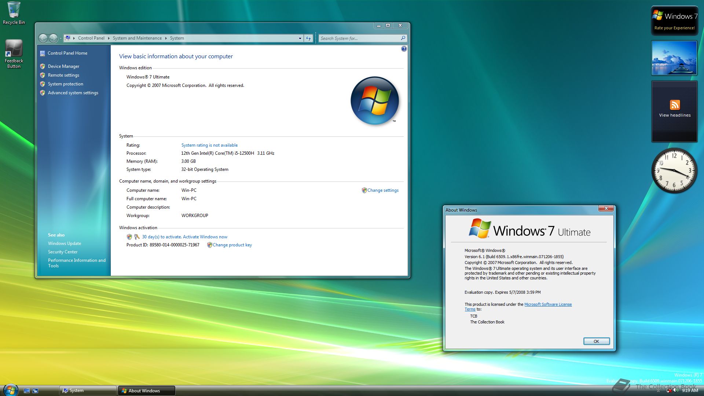
Task: Select System and Maintenance breadcrumb
Action: point(137,38)
